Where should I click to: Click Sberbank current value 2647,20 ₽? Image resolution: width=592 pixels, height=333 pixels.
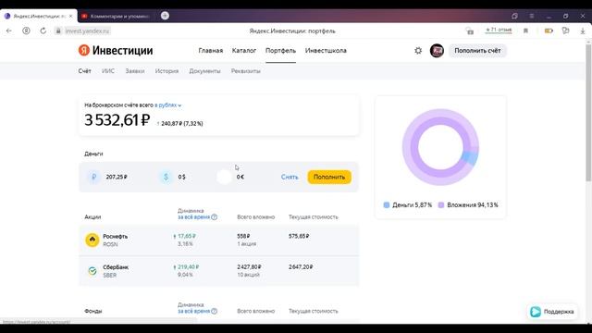coord(301,267)
